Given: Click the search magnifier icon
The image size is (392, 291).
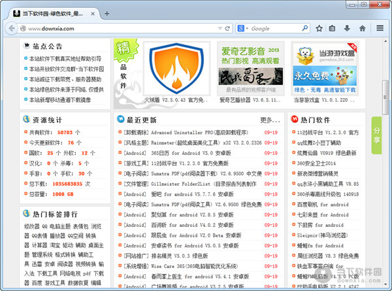Looking at the screenshot, I should pos(304,28).
